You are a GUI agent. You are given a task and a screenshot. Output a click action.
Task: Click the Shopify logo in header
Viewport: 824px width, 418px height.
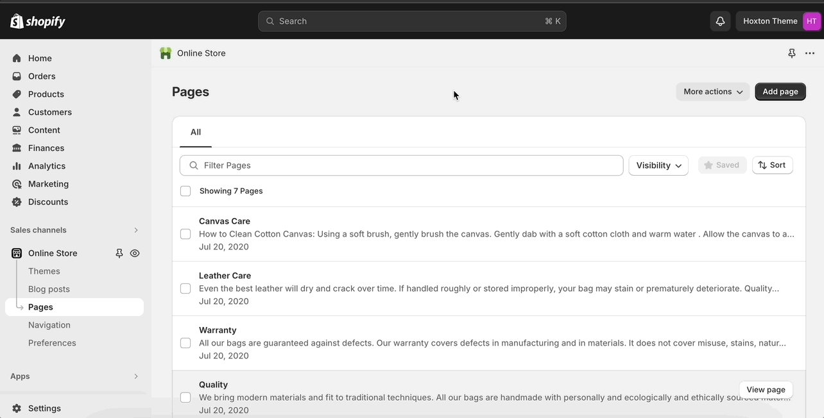point(38,21)
